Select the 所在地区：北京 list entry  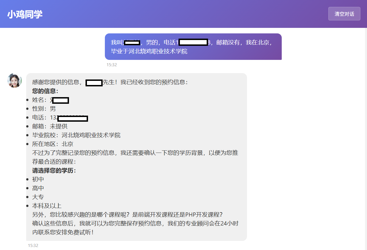click(x=53, y=144)
